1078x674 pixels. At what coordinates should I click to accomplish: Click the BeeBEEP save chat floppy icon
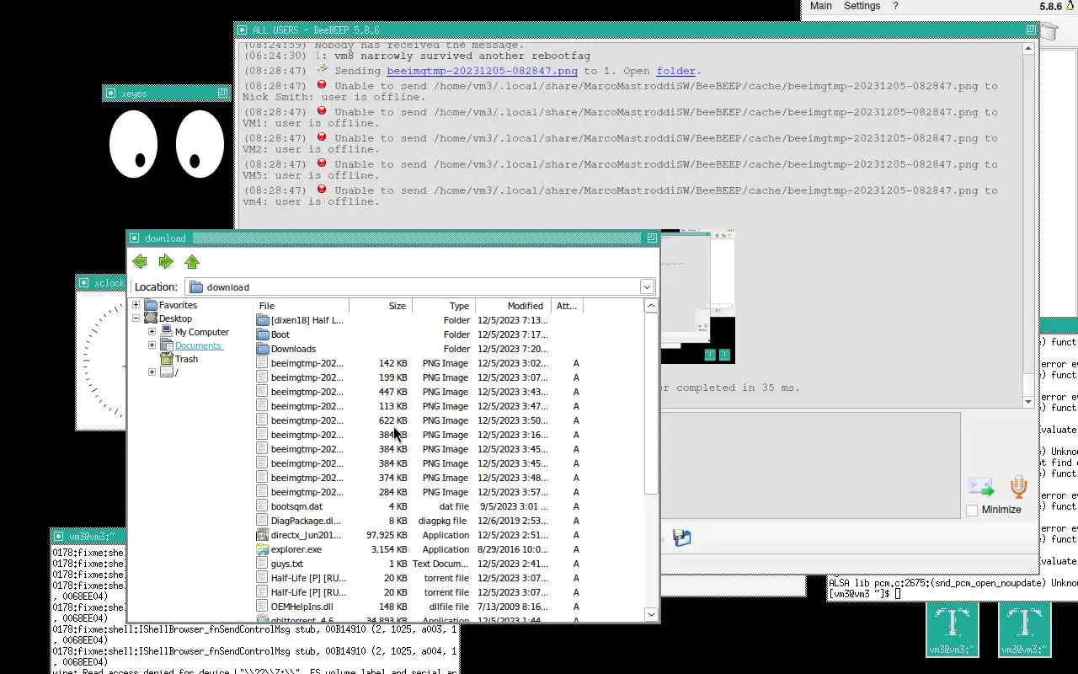pos(682,538)
